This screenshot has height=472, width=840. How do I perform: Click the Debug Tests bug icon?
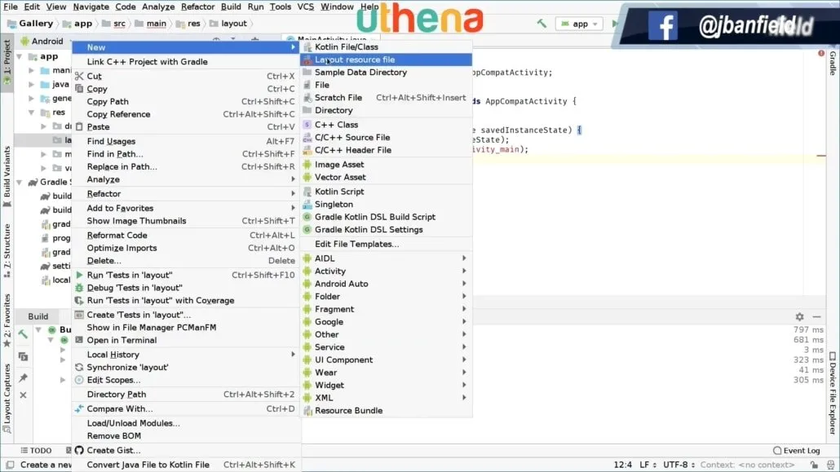click(79, 288)
